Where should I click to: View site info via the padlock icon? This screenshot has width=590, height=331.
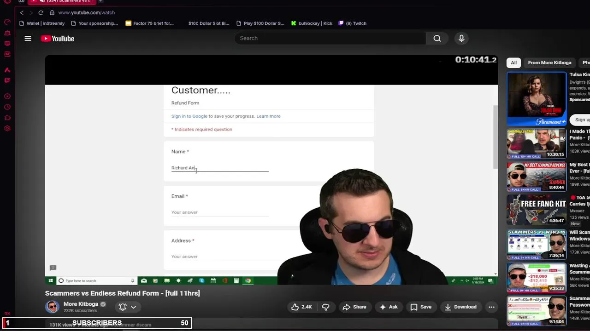(52, 12)
